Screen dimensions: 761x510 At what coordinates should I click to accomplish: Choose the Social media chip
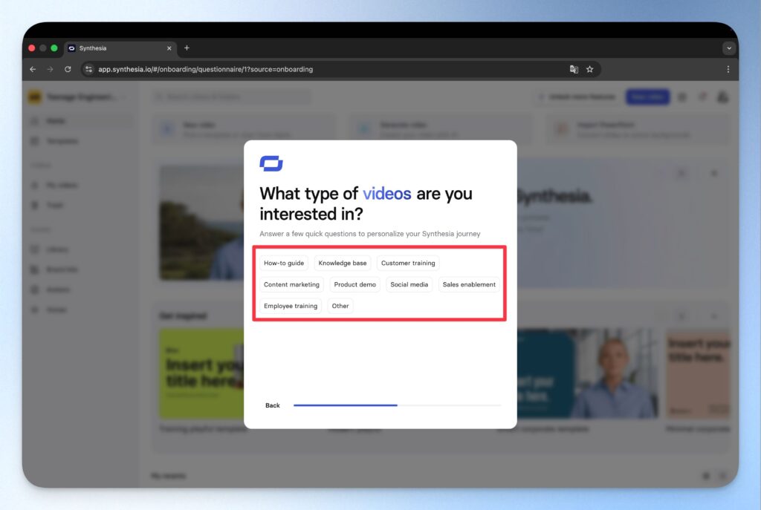click(409, 284)
